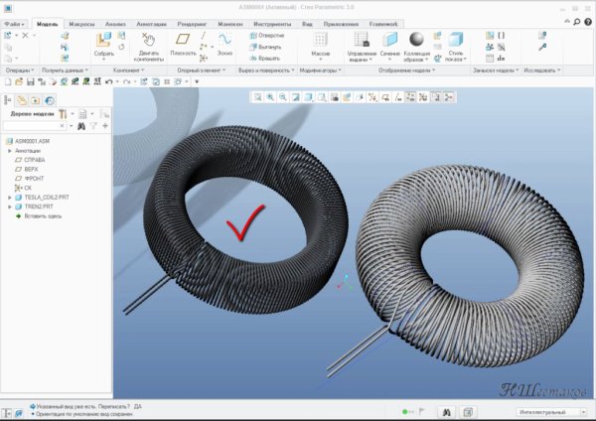Click the Массив pattern icon
Image resolution: width=596 pixels, height=421 pixels.
[x=320, y=40]
